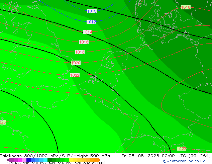Click the blue 1012 isobar label
Image resolution: width=212 pixels, height=164 pixels.
(x=91, y=22)
